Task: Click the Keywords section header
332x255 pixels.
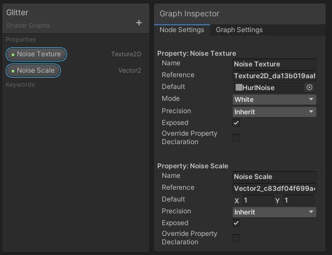Action: pos(20,84)
